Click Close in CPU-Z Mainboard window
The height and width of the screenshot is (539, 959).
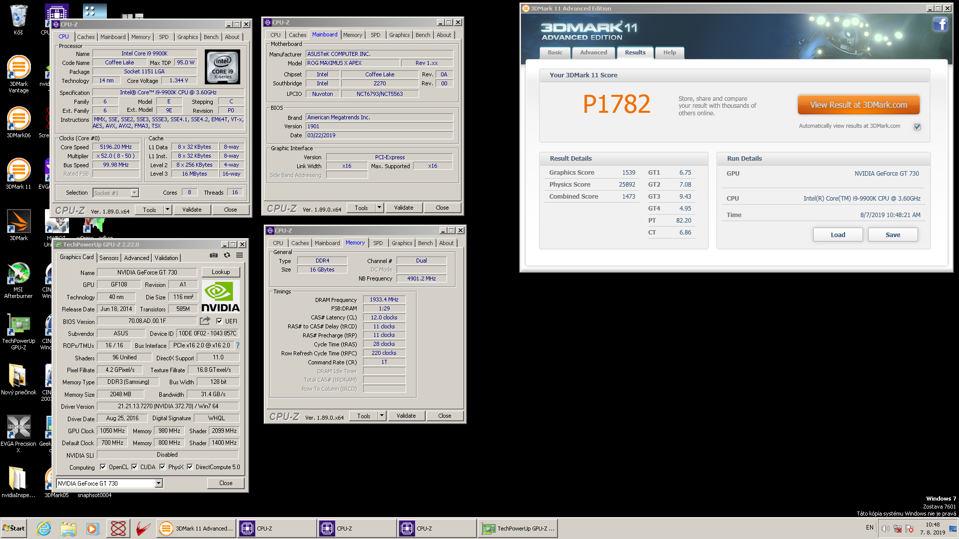(x=442, y=208)
